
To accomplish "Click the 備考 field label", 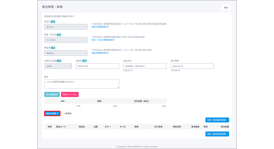I will (x=46, y=77).
